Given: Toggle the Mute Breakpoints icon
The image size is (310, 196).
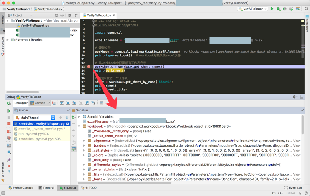Looking at the screenshot, I should 9,138.
